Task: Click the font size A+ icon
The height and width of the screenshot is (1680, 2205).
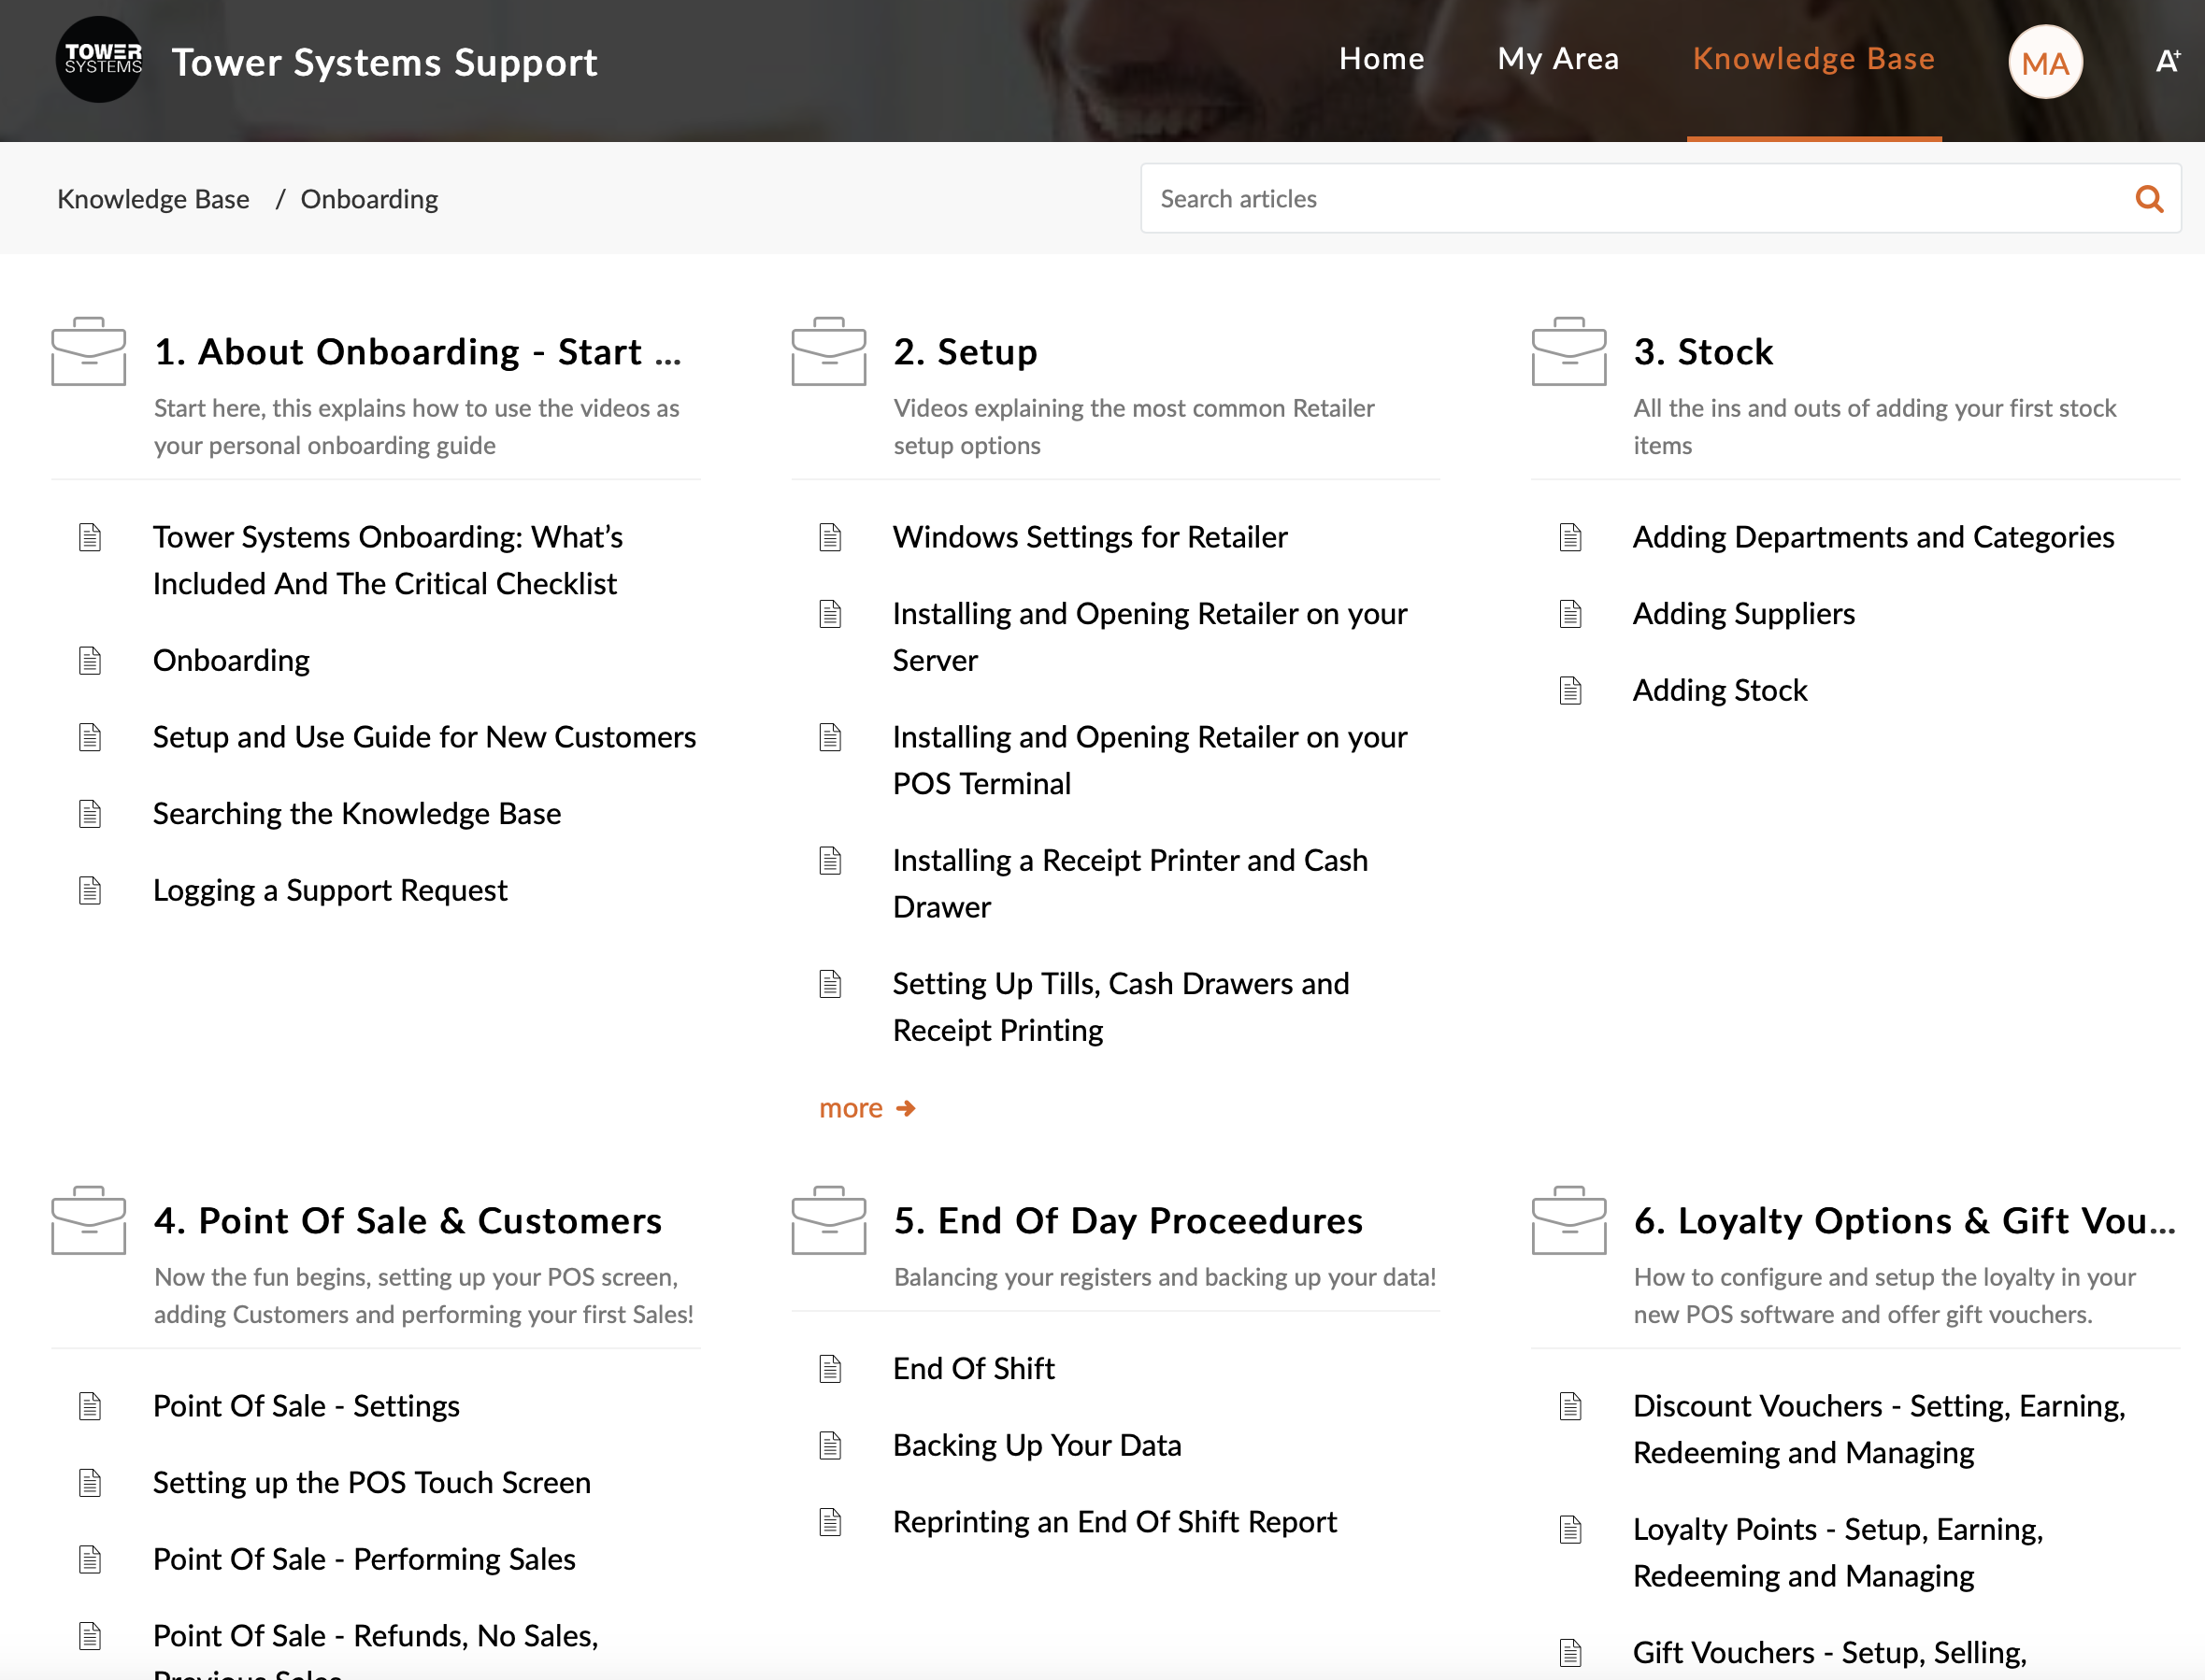Action: click(x=2167, y=62)
